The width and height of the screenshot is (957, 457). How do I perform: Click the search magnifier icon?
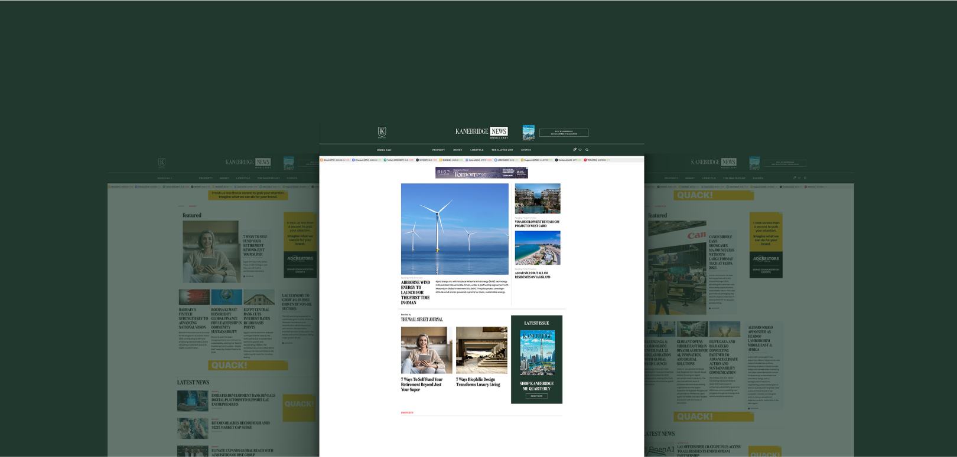click(587, 150)
